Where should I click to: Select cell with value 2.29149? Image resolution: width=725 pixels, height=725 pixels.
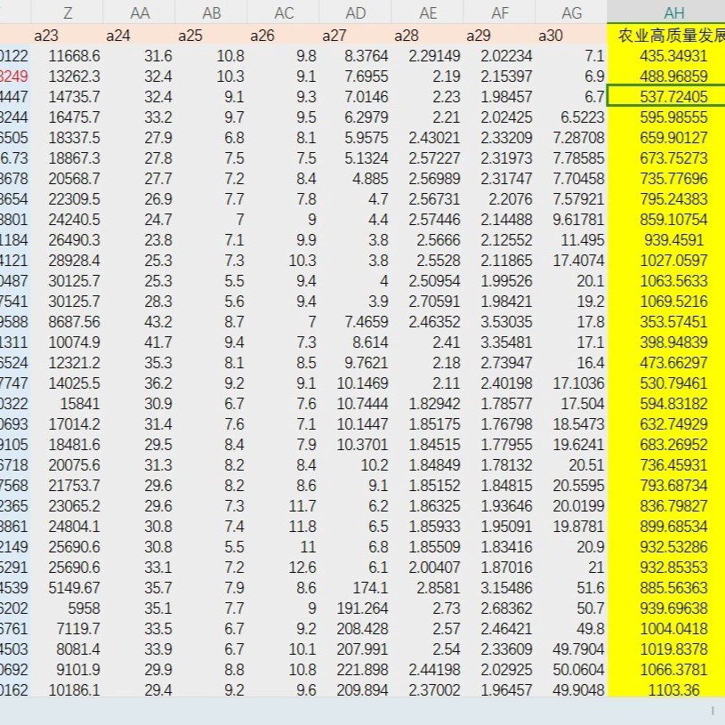(x=428, y=56)
